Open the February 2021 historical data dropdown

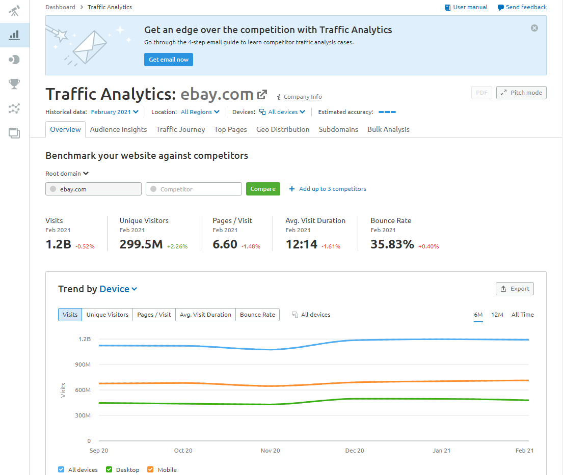pos(115,112)
